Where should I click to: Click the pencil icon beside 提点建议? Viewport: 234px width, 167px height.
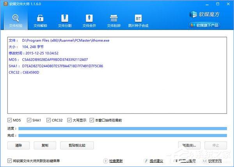click(146, 161)
